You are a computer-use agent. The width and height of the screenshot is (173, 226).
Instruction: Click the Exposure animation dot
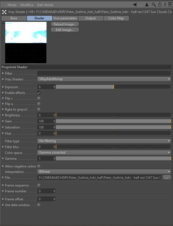pos(3,87)
